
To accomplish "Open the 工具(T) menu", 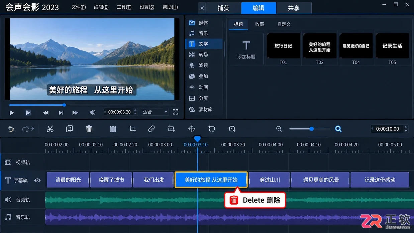I will pyautogui.click(x=124, y=7).
